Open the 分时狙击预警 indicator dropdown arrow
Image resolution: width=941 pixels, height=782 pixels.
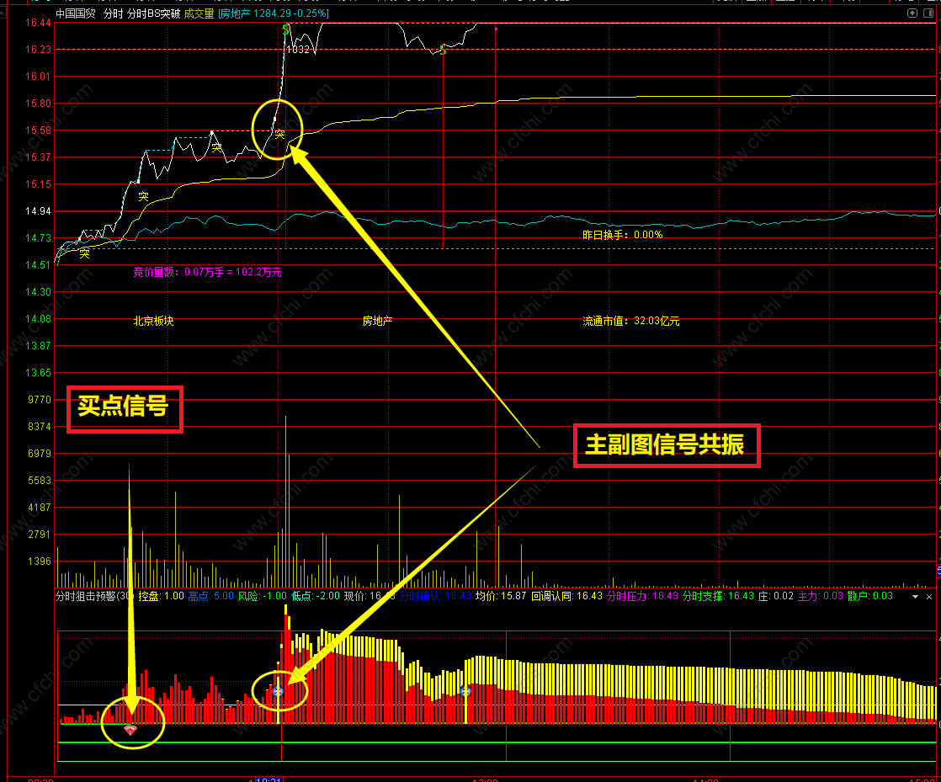coord(915,597)
